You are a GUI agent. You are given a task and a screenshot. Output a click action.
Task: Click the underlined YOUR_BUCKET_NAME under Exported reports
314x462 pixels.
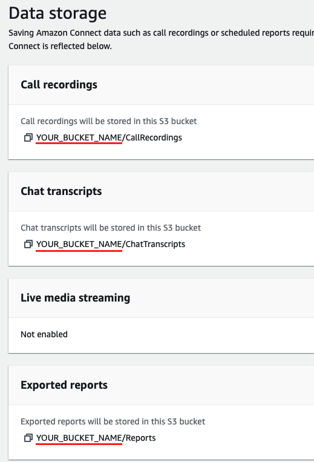[79, 438]
